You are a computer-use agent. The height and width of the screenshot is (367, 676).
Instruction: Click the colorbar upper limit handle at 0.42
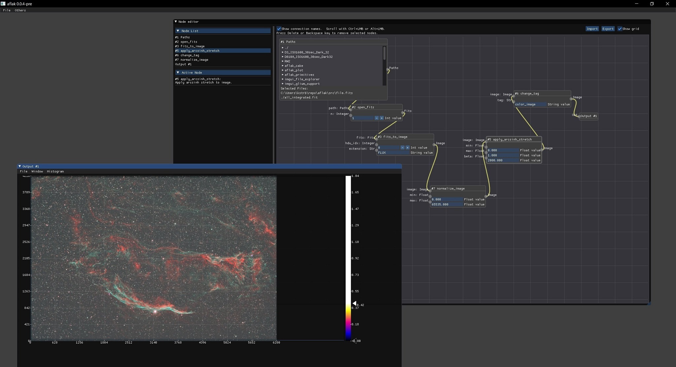354,303
